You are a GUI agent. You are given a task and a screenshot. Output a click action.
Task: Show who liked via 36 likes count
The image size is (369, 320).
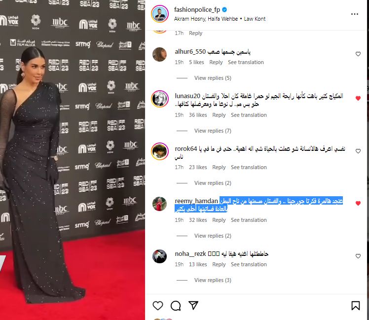pyautogui.click(x=198, y=115)
